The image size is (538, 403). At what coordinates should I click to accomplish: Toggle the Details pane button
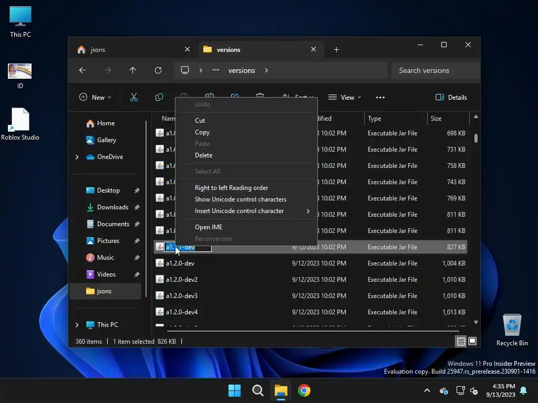pos(451,97)
